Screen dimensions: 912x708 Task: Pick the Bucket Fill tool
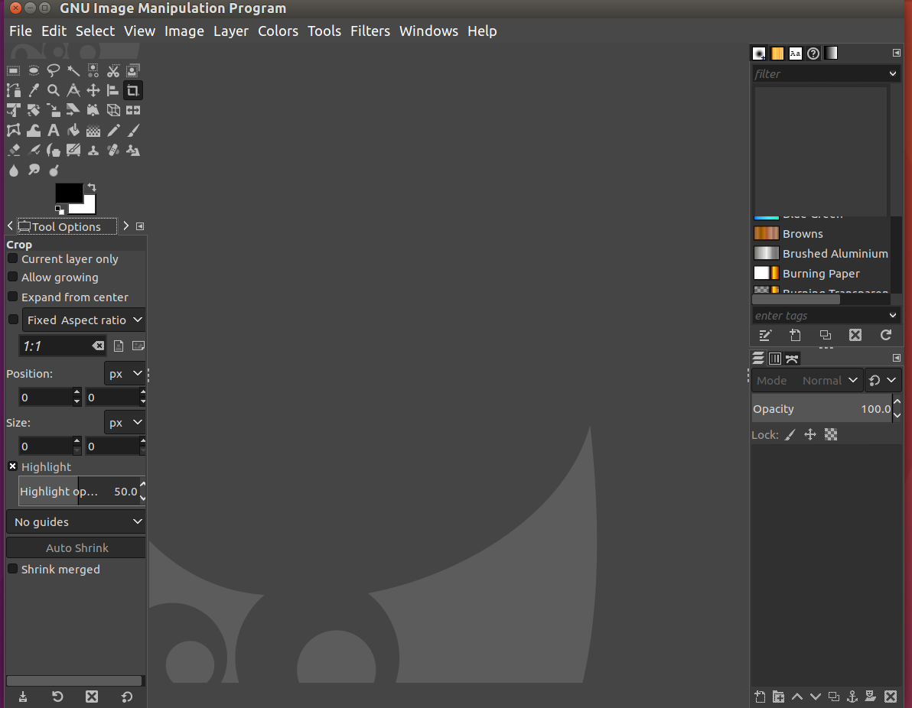[x=73, y=131]
